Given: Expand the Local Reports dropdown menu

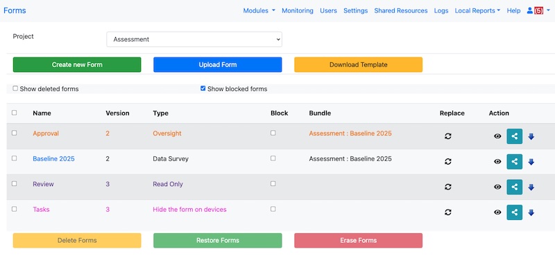Looking at the screenshot, I should [477, 10].
